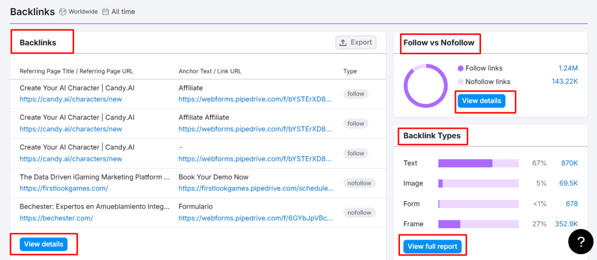Open the webforms.pipedrive.com/f/6GYbJpVBc link
597x260 pixels.
tap(255, 218)
